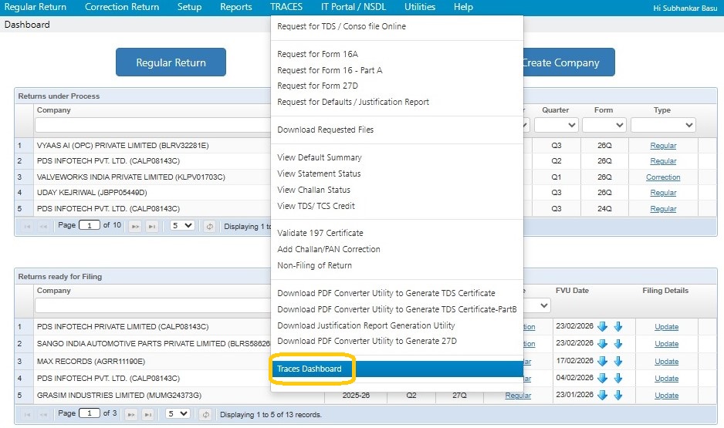Expand the Type filter dropdown
724x428 pixels.
pyautogui.click(x=662, y=125)
